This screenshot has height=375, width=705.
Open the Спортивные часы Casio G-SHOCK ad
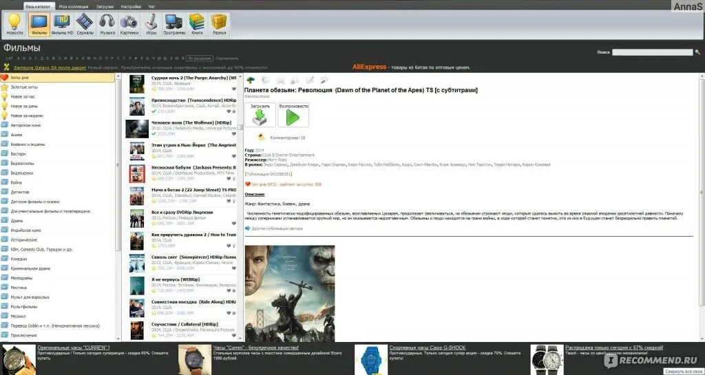(427, 347)
